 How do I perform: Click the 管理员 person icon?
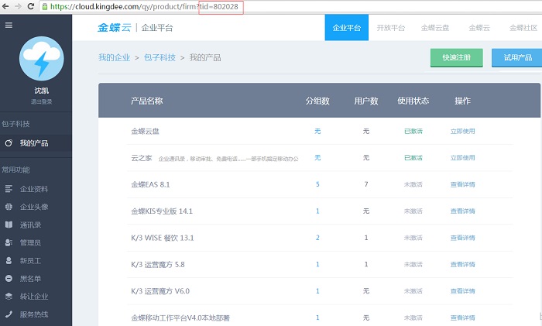pos(9,242)
